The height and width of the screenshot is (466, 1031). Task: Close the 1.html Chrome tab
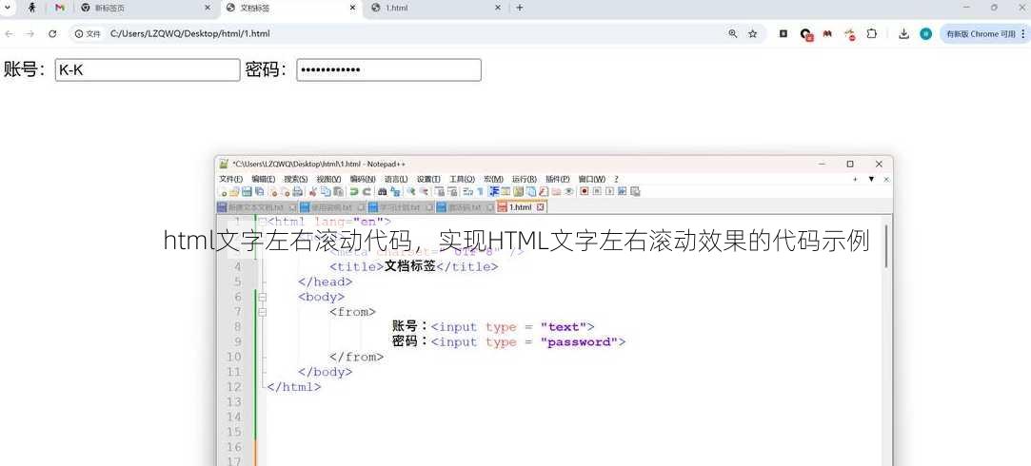click(x=497, y=8)
